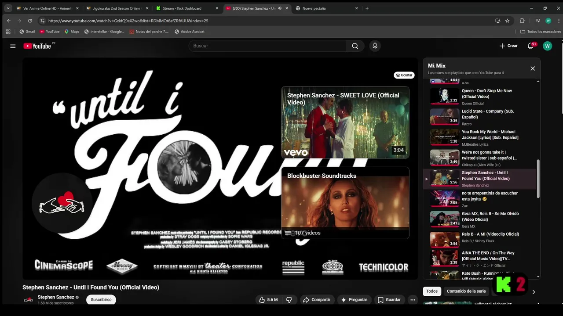Screen dimensions: 563x316
Task: Open the Gmail bookmark
Action: point(27,32)
